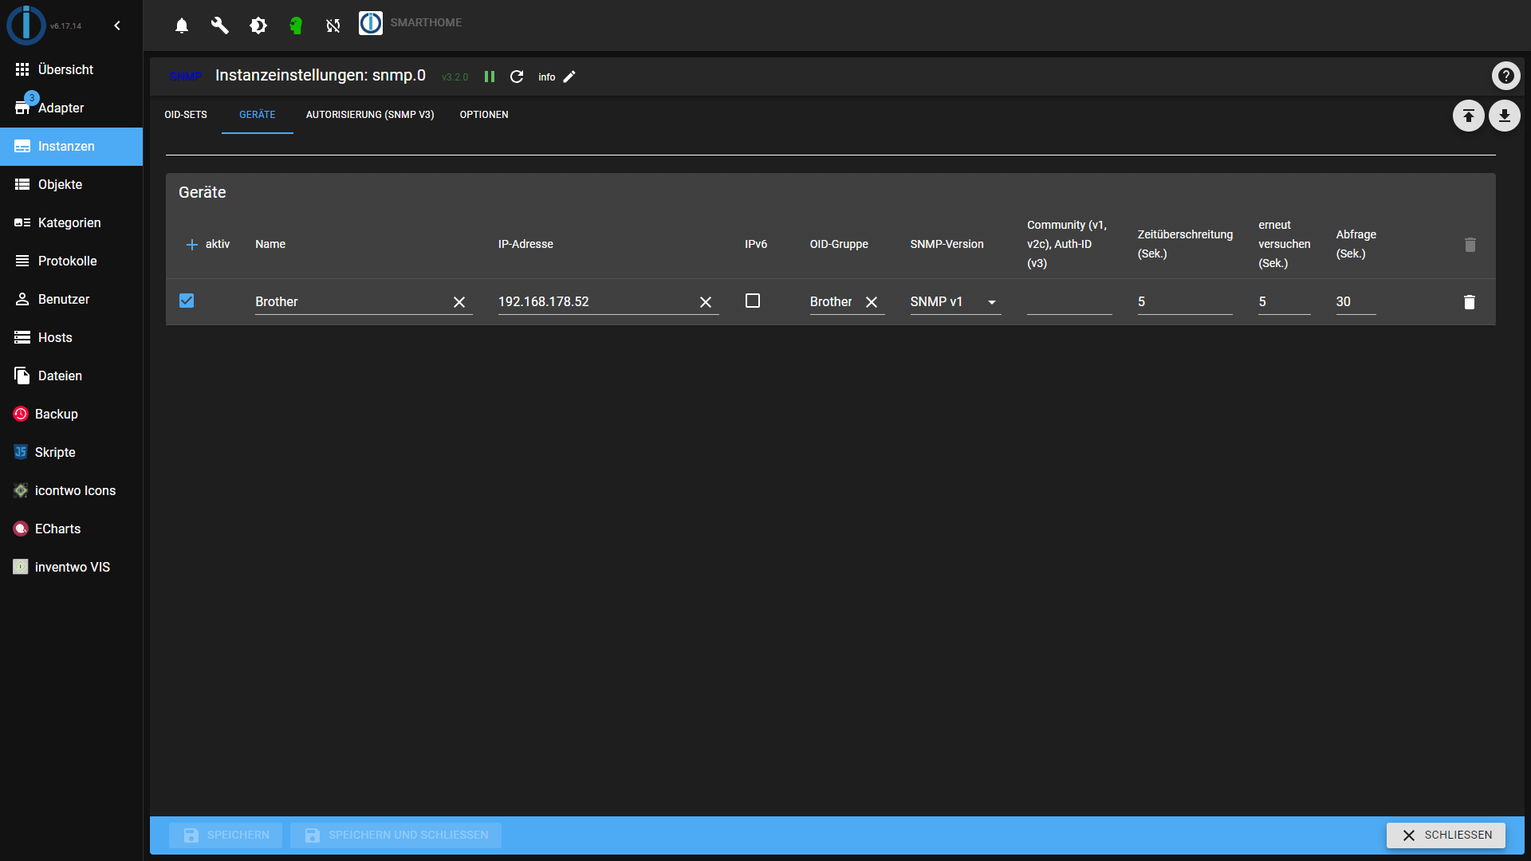Screen dimensions: 1531x861
Task: Switch to the OID-SETS tab
Action: pos(185,115)
